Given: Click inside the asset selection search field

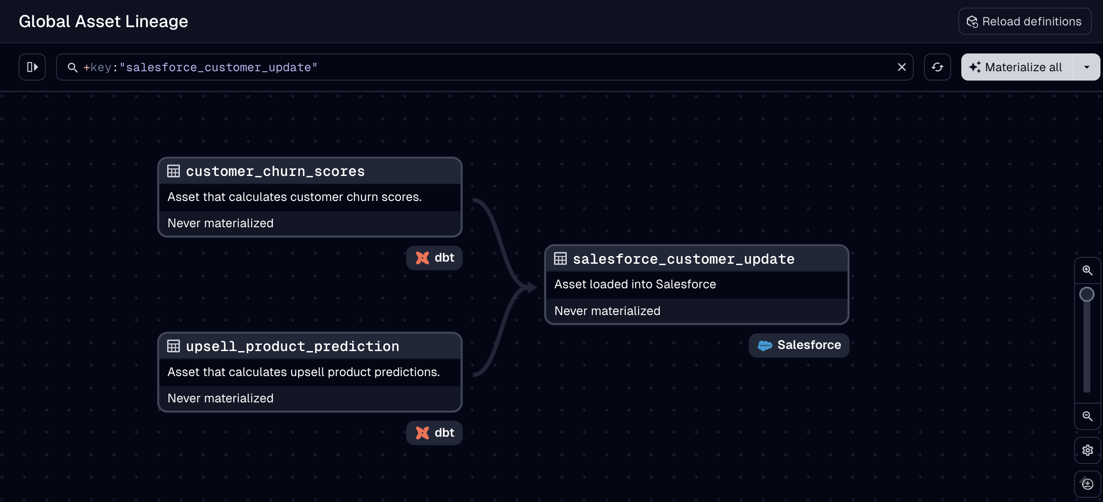Looking at the screenshot, I should (471, 67).
